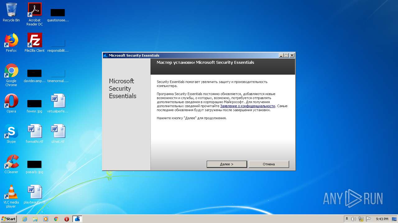Select the playbeauty.rtf document icon
398x223 pixels.
tap(35, 195)
